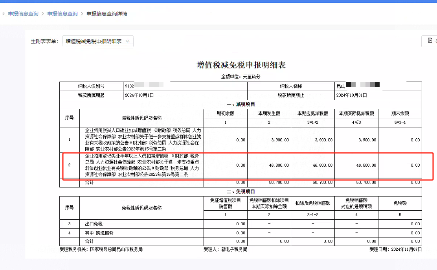Click the PDF export icon button
Viewport: 437px width, 270px height.
coord(430,41)
